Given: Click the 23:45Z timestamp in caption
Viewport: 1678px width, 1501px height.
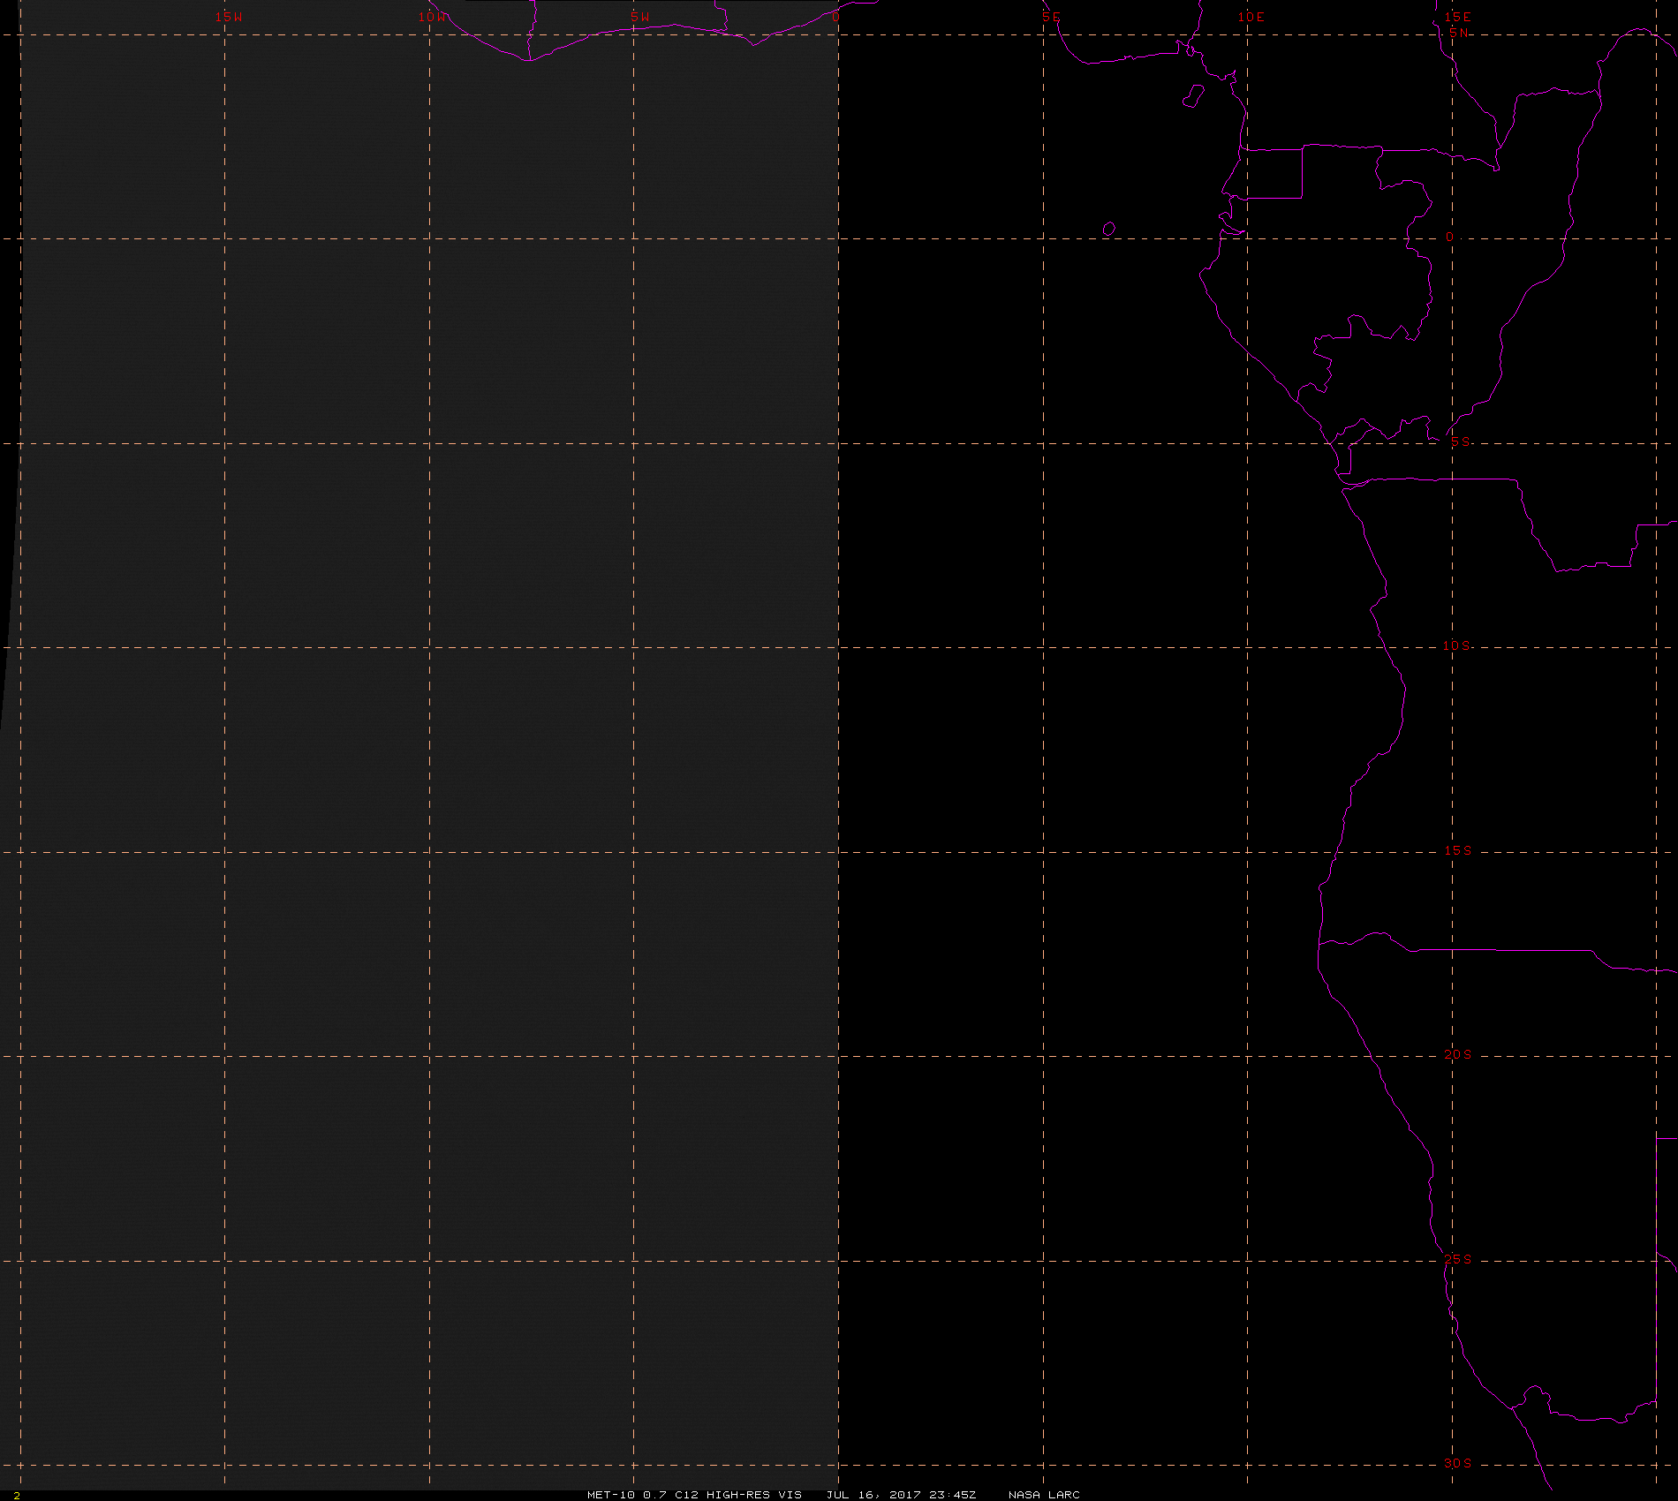Looking at the screenshot, I should 953,1495.
